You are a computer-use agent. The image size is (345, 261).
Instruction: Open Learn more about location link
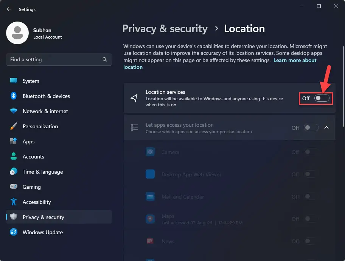coord(295,60)
